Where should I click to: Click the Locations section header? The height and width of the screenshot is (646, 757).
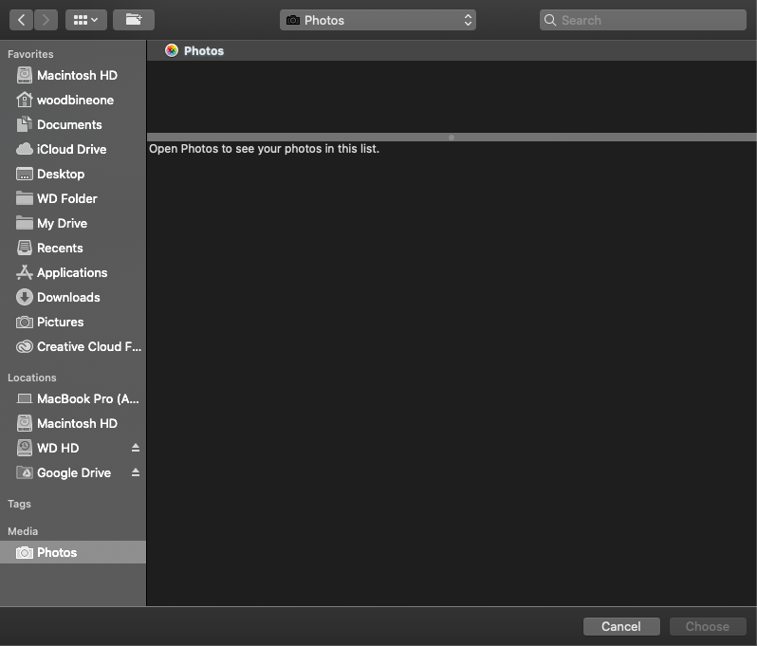click(32, 378)
